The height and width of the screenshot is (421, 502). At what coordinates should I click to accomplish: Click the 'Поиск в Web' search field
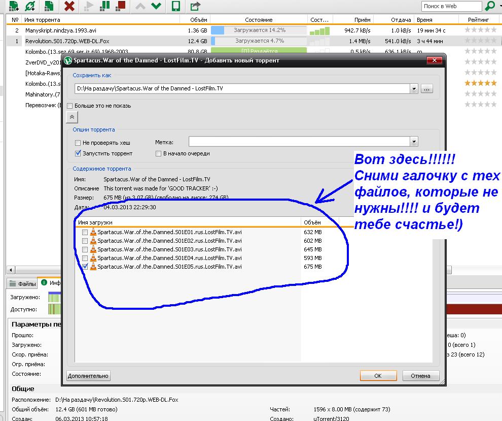coord(451,6)
